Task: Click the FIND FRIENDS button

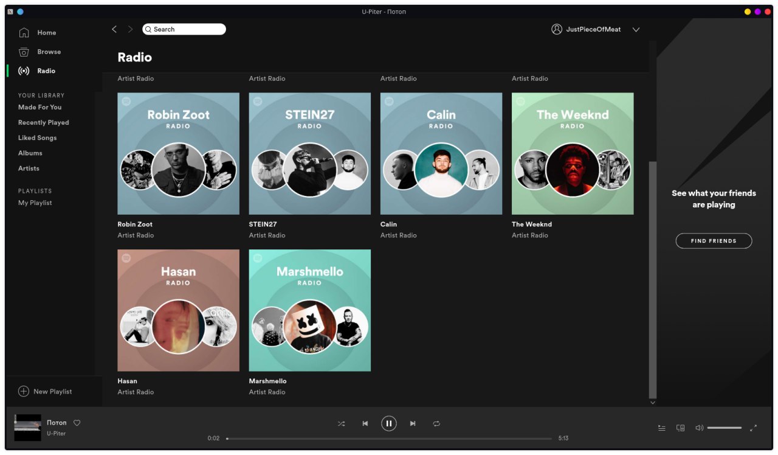Action: [714, 241]
